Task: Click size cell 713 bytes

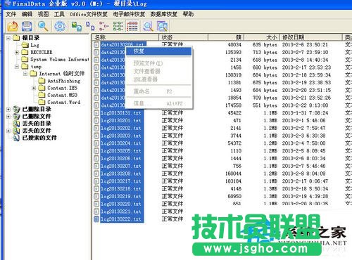Action: click(x=265, y=53)
